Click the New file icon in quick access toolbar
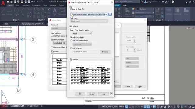This screenshot has width=195, height=109. click(x=8, y=2)
